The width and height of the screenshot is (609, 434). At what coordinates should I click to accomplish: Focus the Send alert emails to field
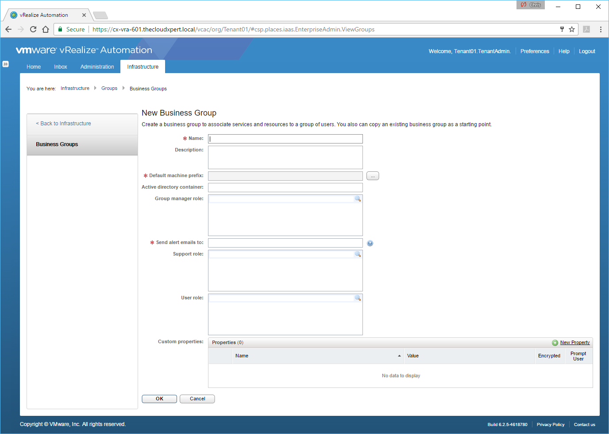coord(285,243)
